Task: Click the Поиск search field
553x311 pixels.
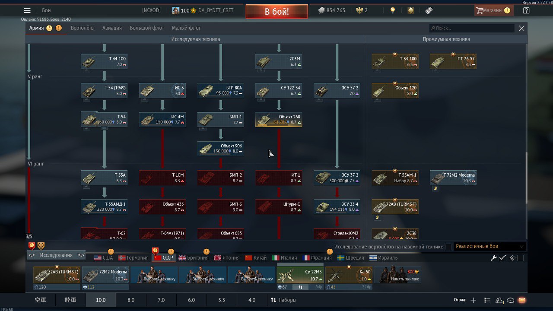Action: click(472, 28)
